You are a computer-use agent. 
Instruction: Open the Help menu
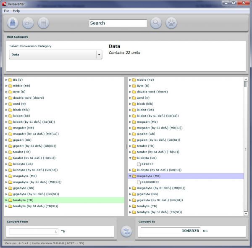[16, 11]
